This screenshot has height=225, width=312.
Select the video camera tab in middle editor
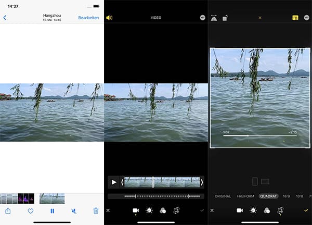pyautogui.click(x=136, y=210)
